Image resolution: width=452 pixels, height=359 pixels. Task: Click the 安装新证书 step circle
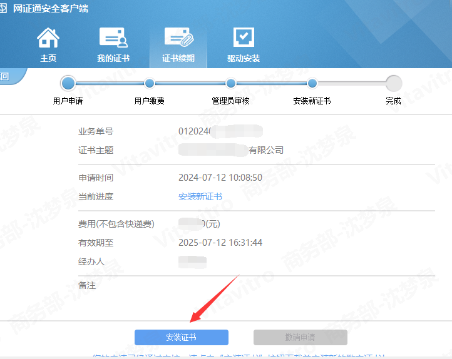312,83
